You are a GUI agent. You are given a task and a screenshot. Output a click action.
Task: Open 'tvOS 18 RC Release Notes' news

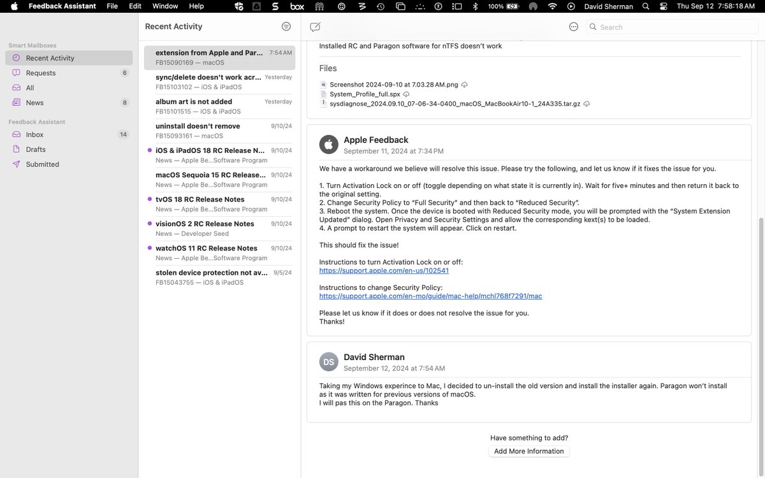pyautogui.click(x=220, y=204)
